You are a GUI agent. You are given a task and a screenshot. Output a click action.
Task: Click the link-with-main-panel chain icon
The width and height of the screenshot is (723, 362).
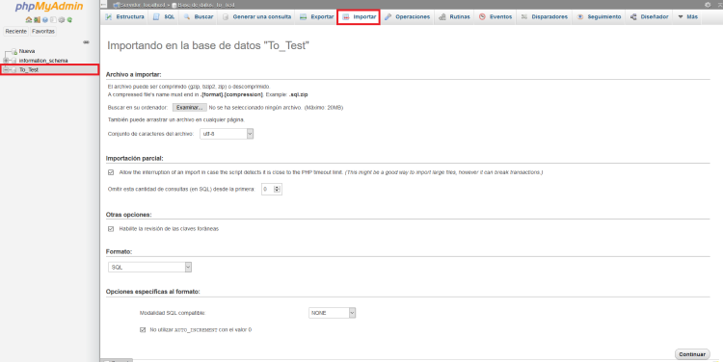(x=86, y=42)
